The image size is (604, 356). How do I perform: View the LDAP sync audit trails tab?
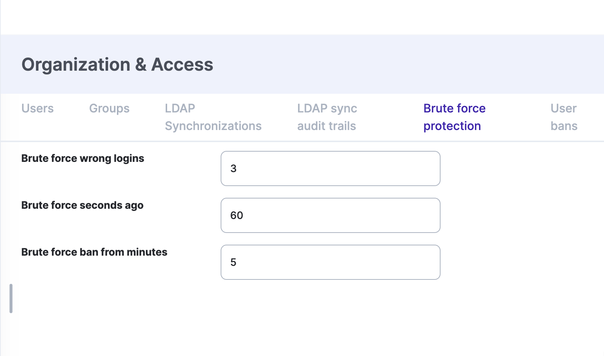[x=327, y=117]
